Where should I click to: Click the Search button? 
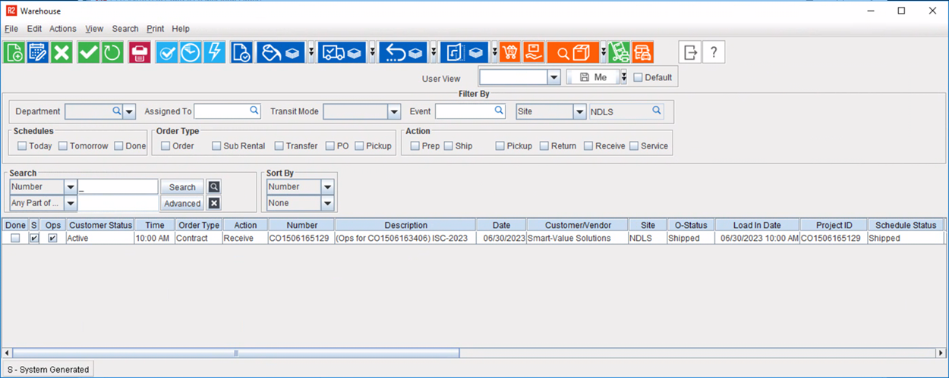(x=181, y=187)
